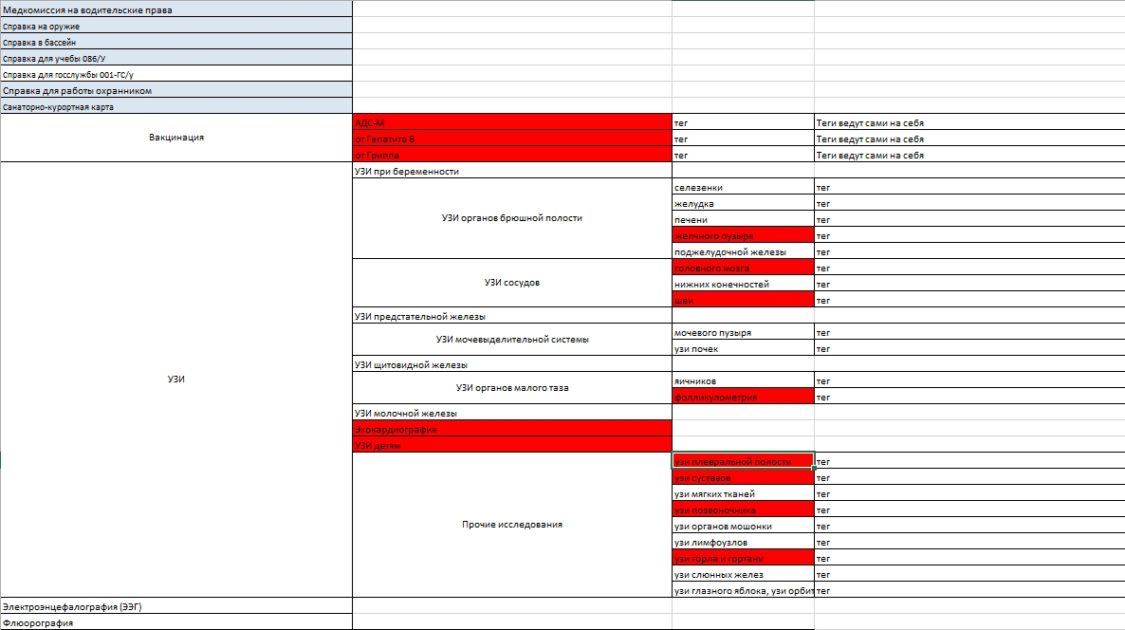
Task: Select the 'Электроэнцефалография (ЭЭГ)' cell
Action: tap(175, 605)
